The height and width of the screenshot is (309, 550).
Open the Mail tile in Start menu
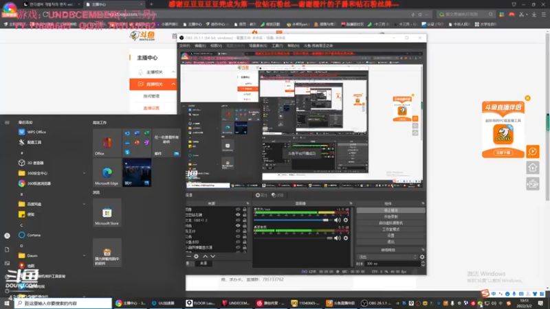(x=166, y=143)
